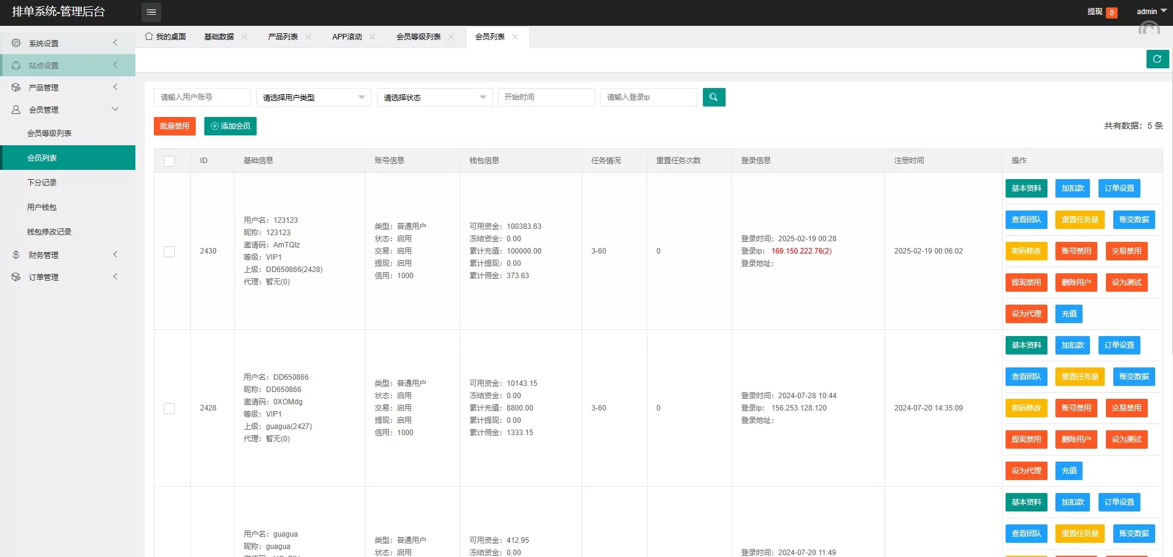
Task: Click the magnifier search button
Action: [x=713, y=97]
